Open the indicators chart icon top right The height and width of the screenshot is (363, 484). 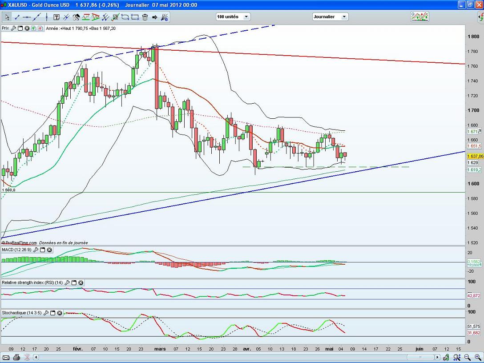[419, 17]
